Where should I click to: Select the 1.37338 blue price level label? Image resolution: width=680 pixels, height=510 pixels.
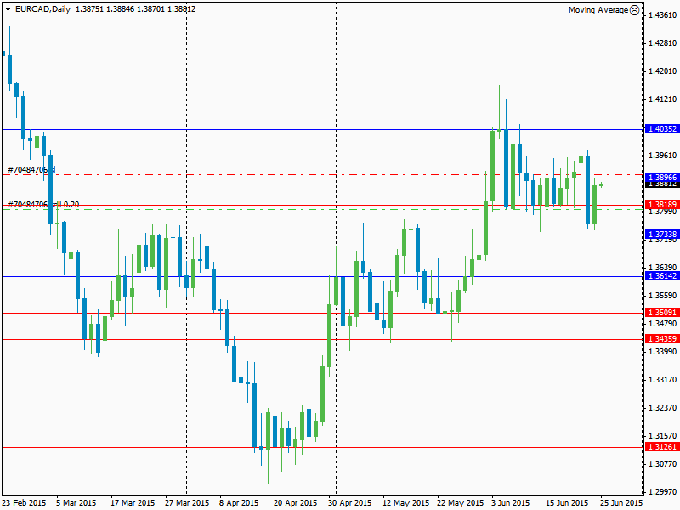click(662, 235)
